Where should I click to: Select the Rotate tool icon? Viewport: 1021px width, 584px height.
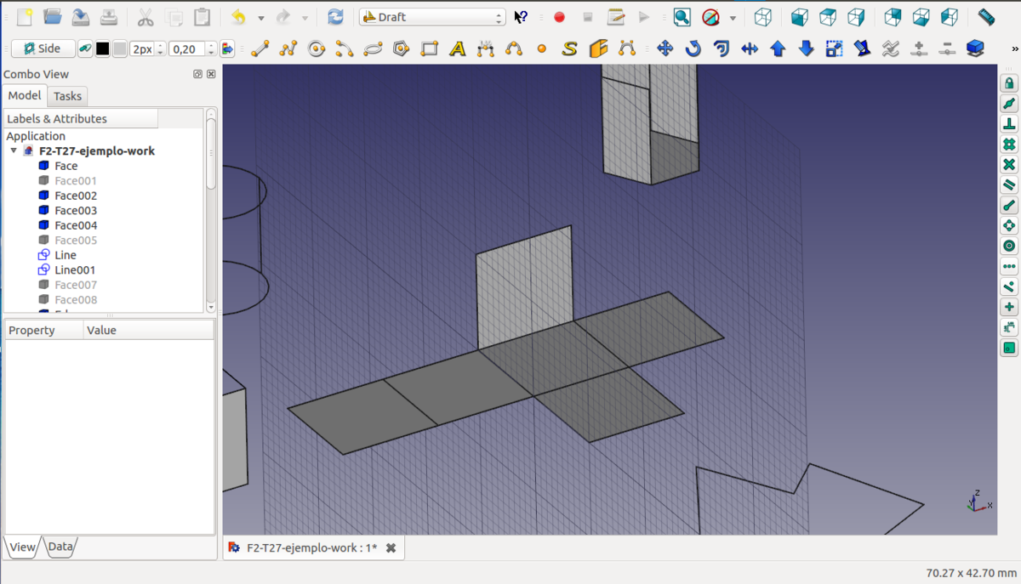[x=693, y=49]
